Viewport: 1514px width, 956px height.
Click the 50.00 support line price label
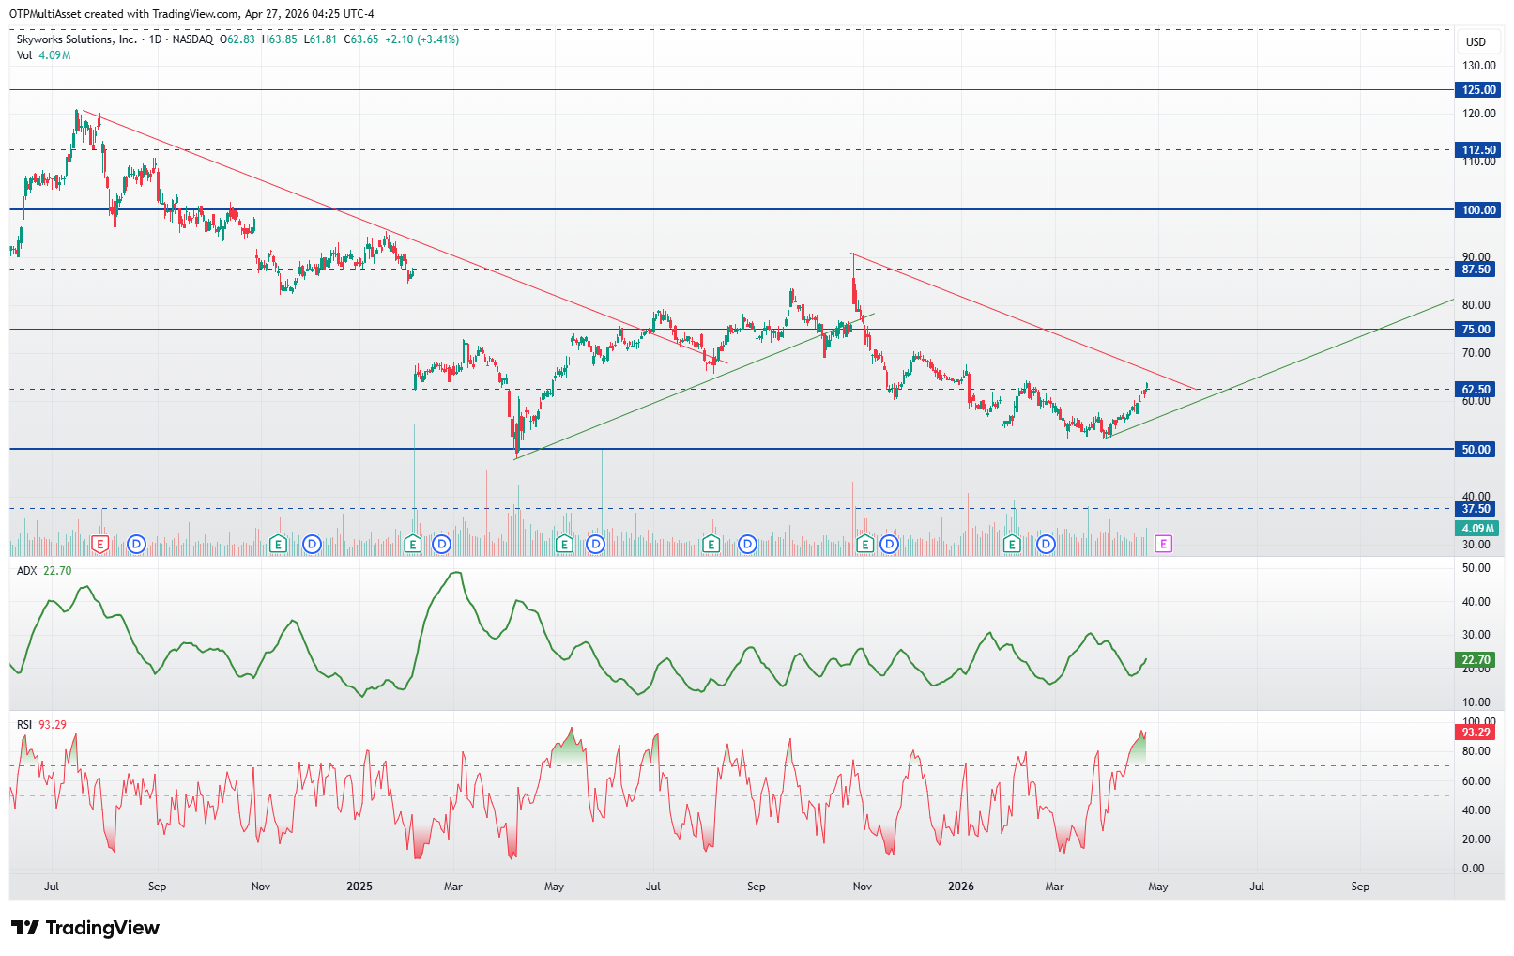tap(1476, 449)
